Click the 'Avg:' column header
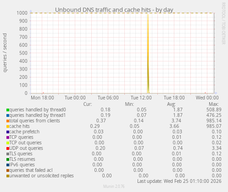 point(171,104)
